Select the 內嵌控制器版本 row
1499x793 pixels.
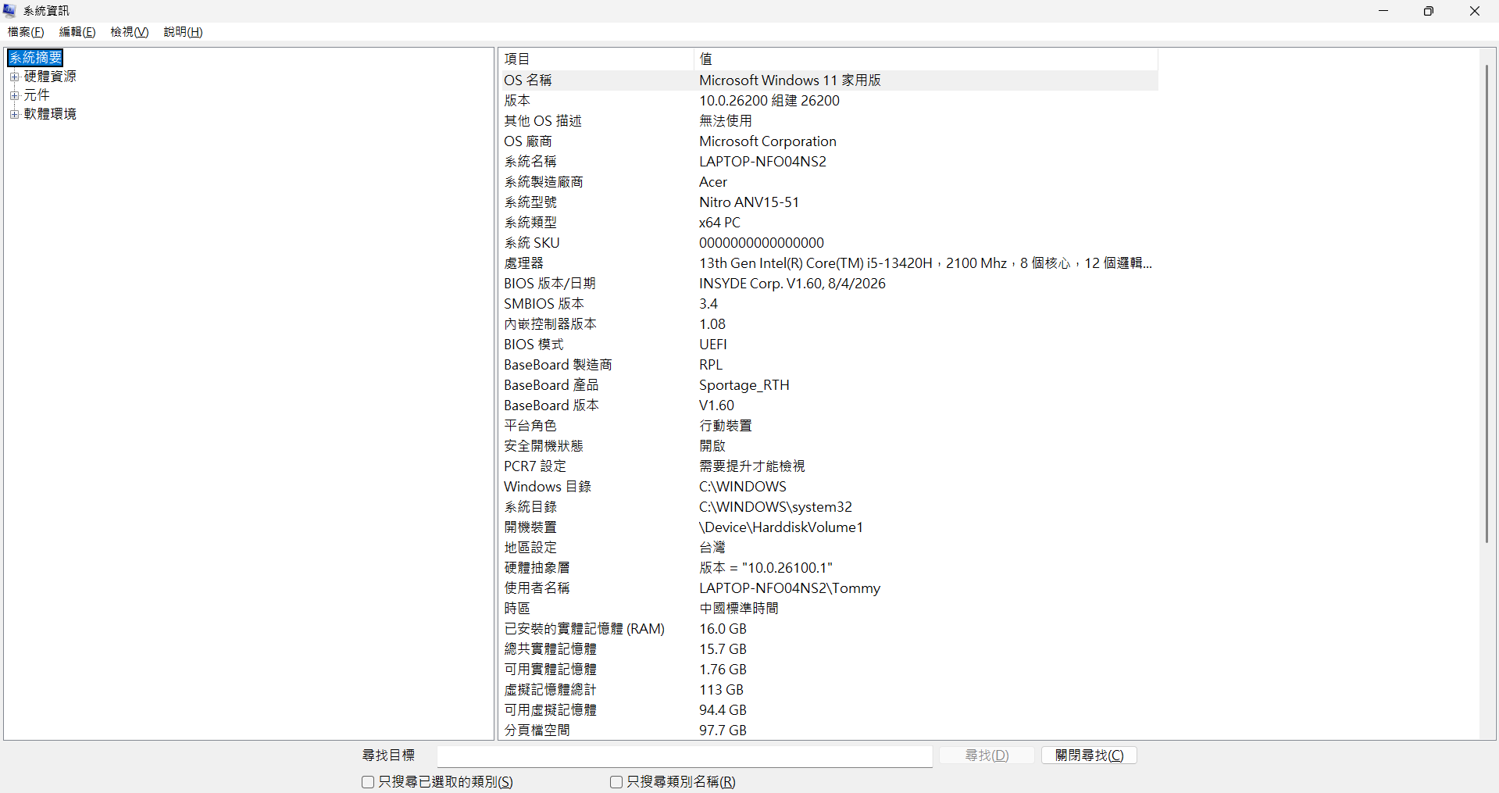pos(828,324)
